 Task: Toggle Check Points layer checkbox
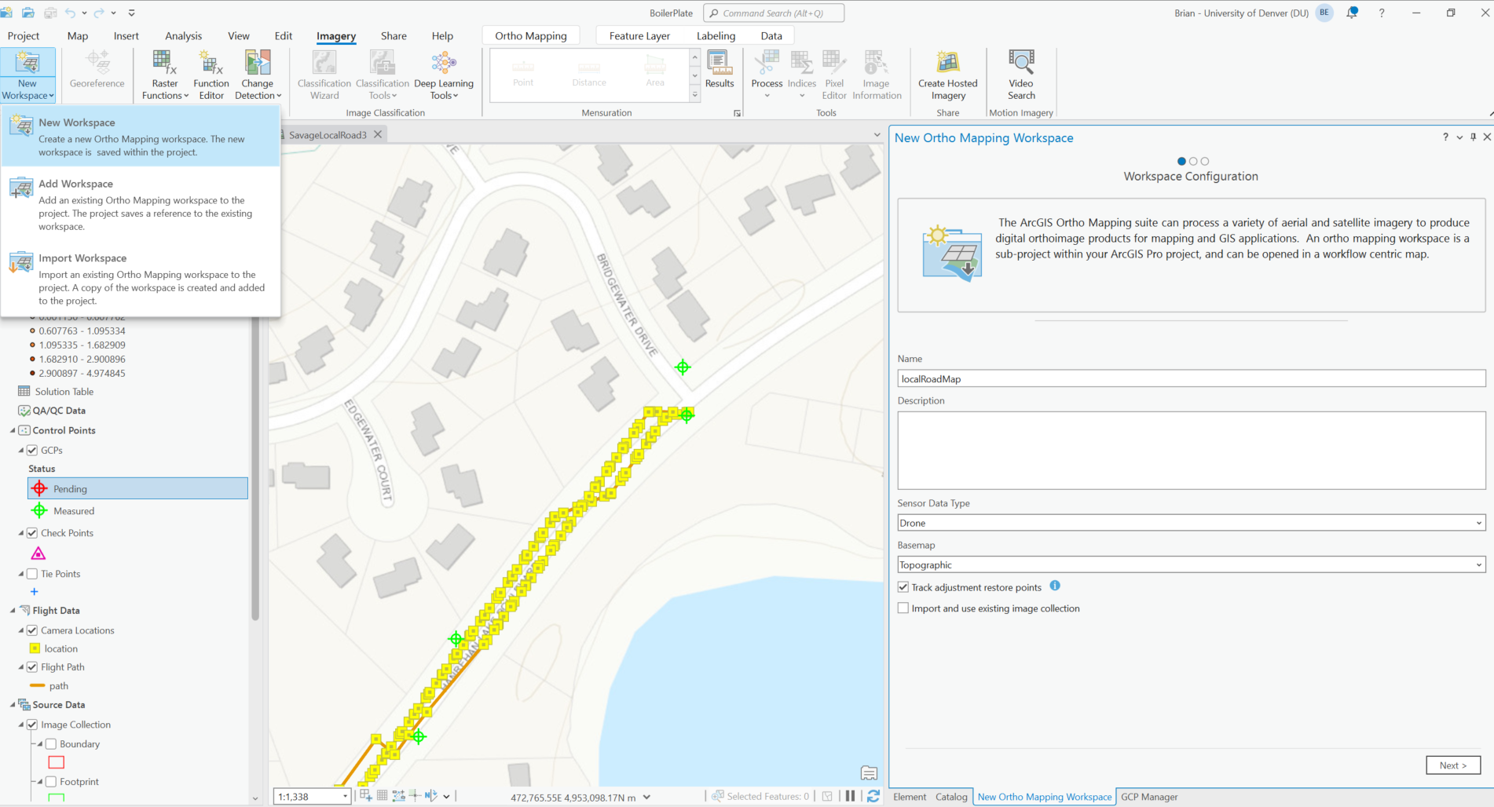coord(32,533)
